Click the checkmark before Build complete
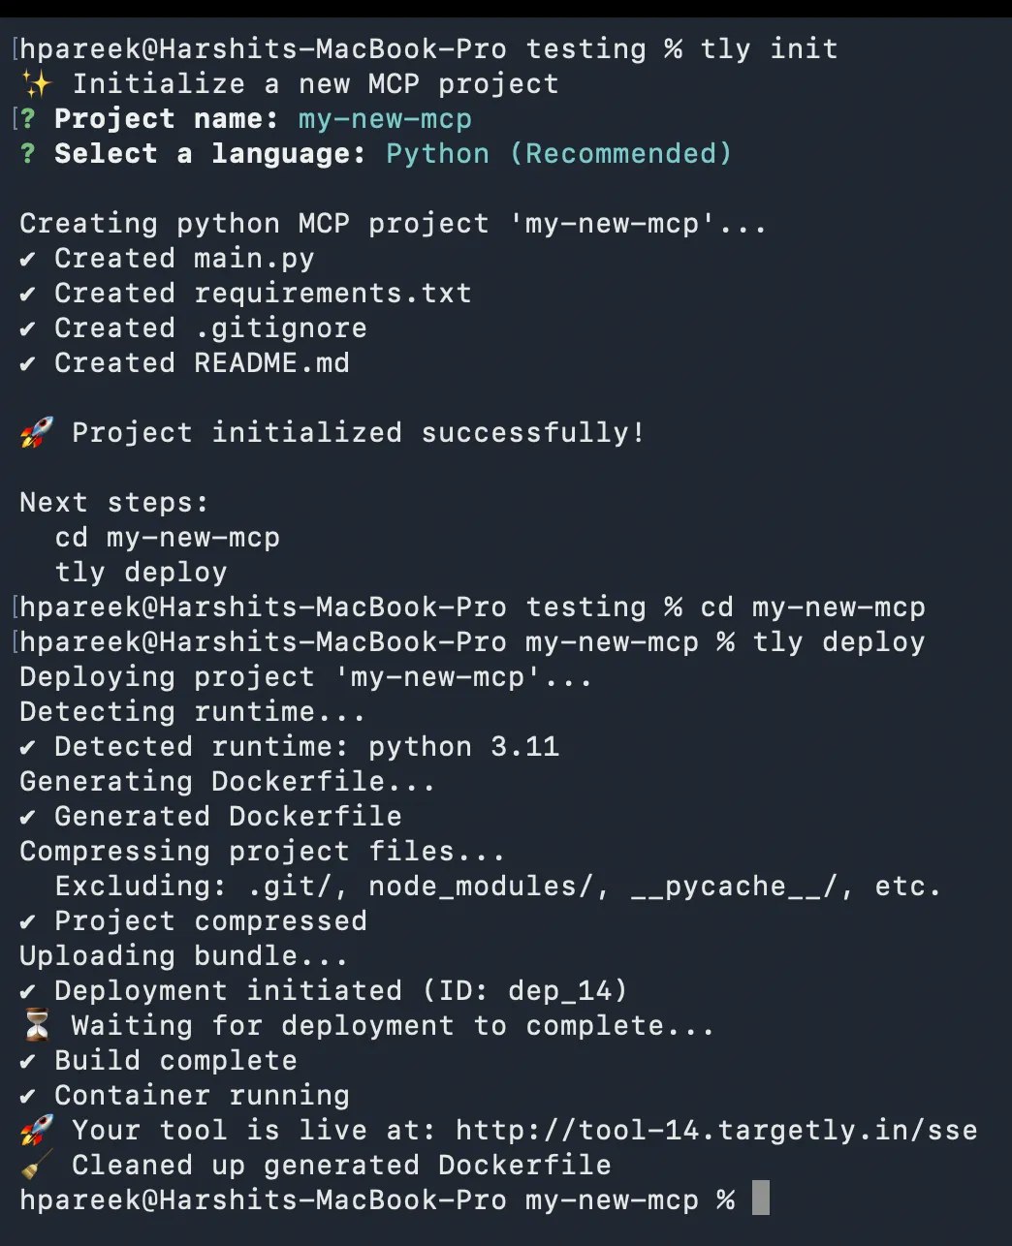This screenshot has width=1012, height=1246. pyautogui.click(x=28, y=1061)
